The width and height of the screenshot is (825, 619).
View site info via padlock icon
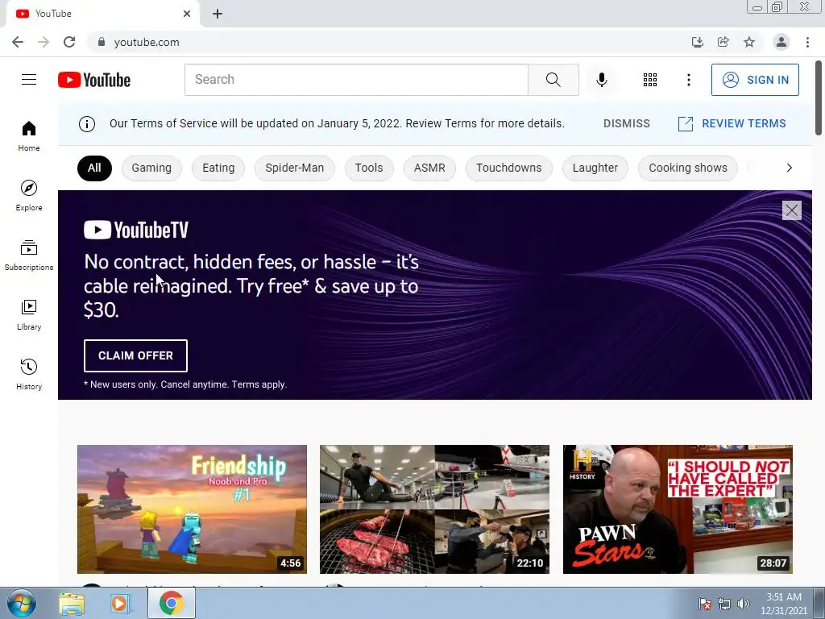[102, 42]
